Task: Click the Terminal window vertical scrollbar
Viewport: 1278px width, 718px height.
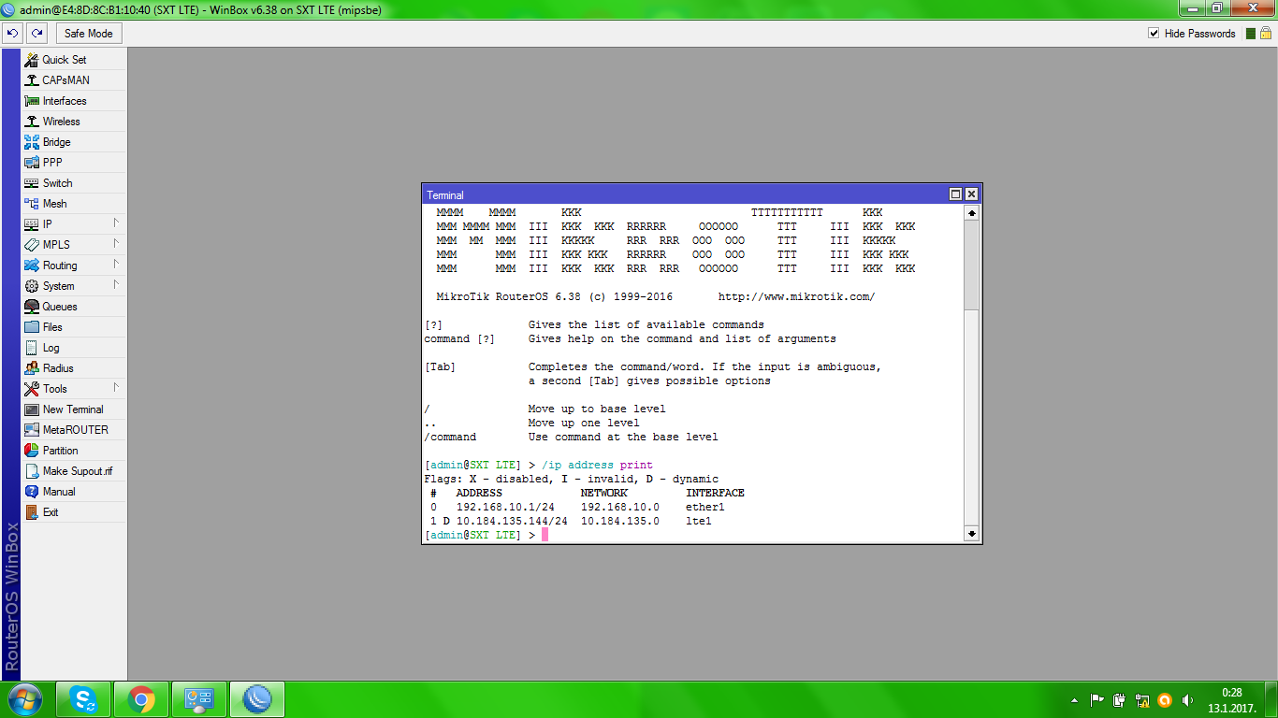Action: pos(971,374)
